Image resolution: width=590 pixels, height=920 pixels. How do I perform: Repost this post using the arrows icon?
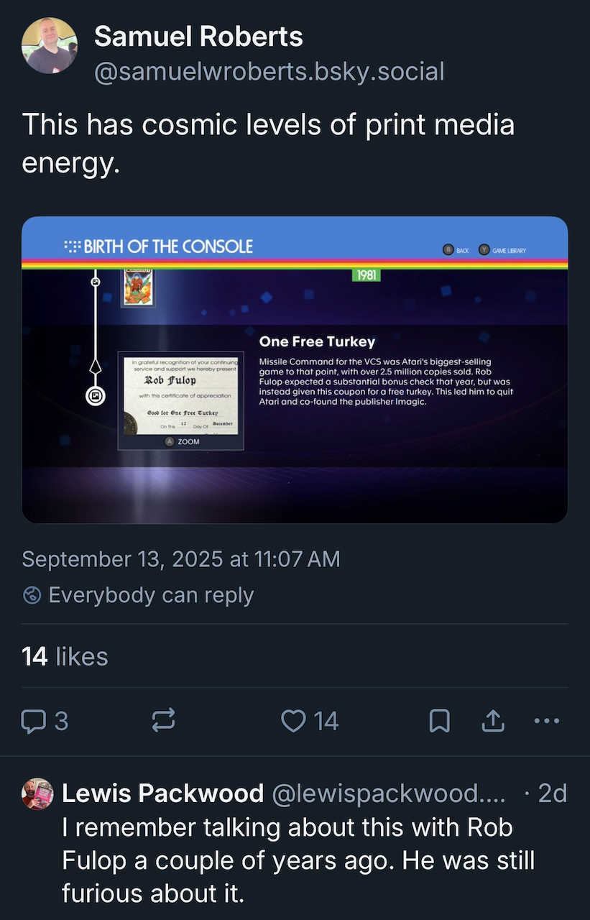pos(164,721)
